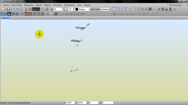Edit the Fi angle field
Screen dimensions: 188x105
click(x=108, y=102)
